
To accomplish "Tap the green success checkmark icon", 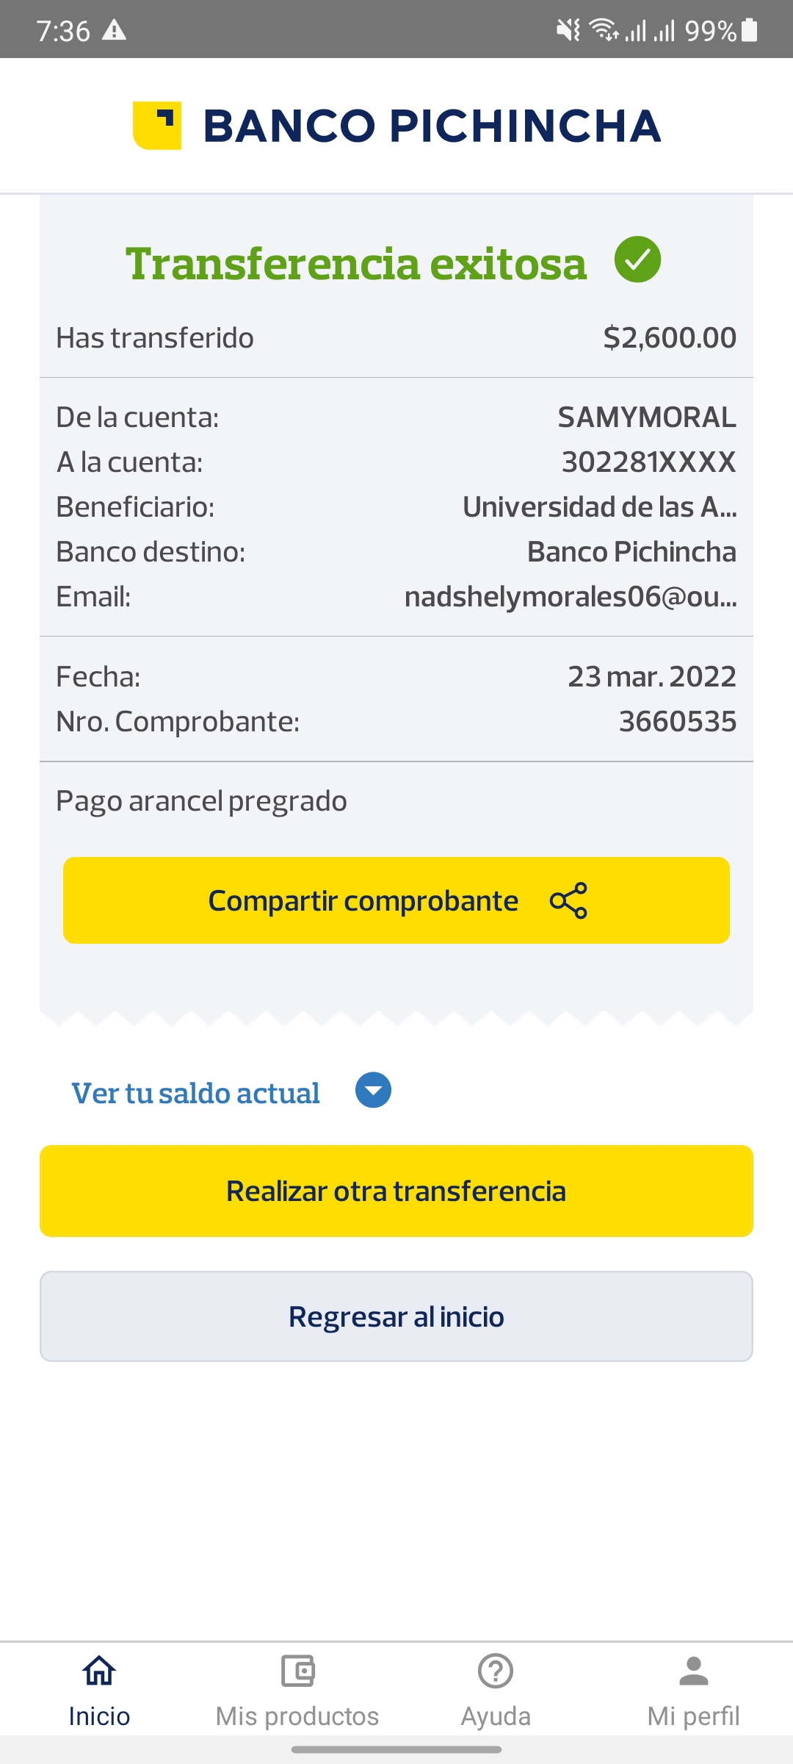I will (637, 259).
